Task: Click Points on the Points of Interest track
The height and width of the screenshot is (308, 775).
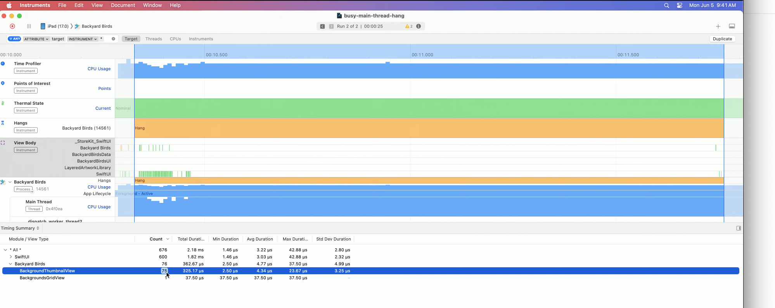Action: 104,88
